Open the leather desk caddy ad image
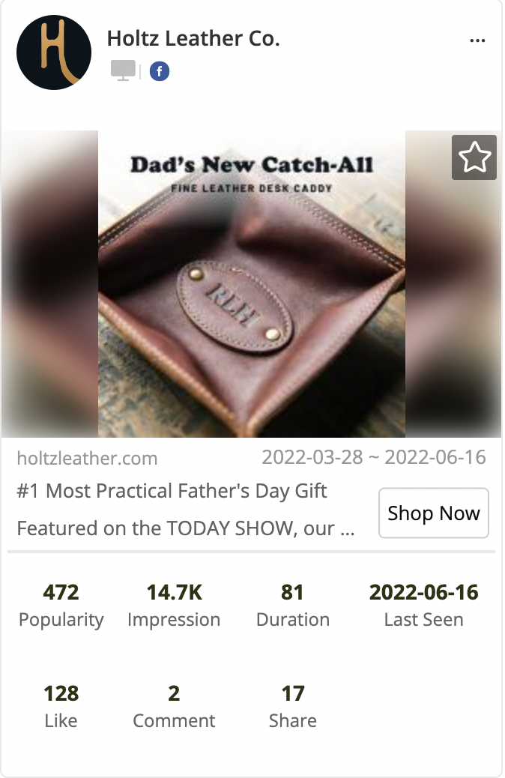 (x=252, y=284)
